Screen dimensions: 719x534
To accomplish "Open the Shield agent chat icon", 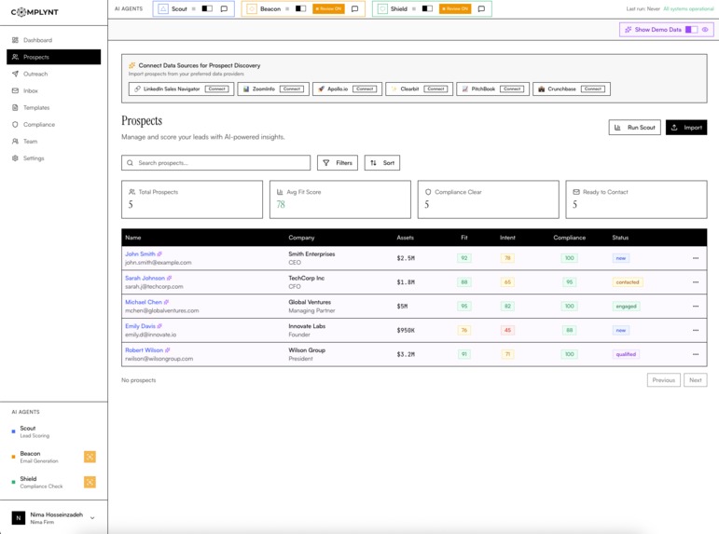I will tap(481, 8).
